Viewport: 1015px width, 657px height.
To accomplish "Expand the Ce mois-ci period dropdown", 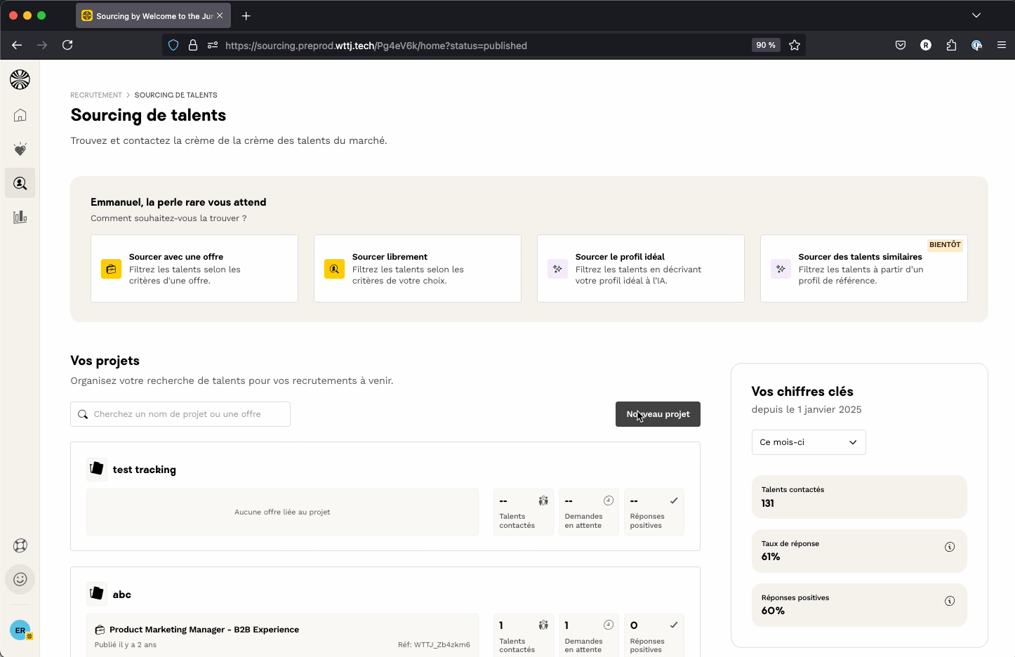I will (x=808, y=442).
